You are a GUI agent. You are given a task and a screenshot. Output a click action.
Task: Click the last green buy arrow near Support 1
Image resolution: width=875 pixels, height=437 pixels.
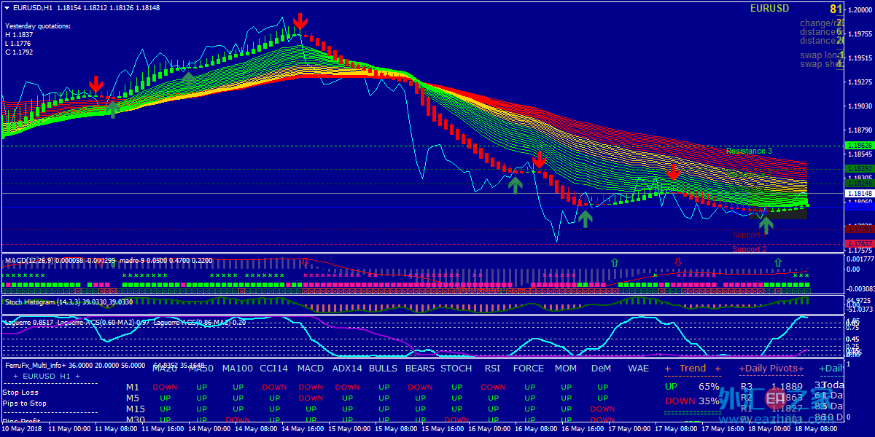(766, 224)
